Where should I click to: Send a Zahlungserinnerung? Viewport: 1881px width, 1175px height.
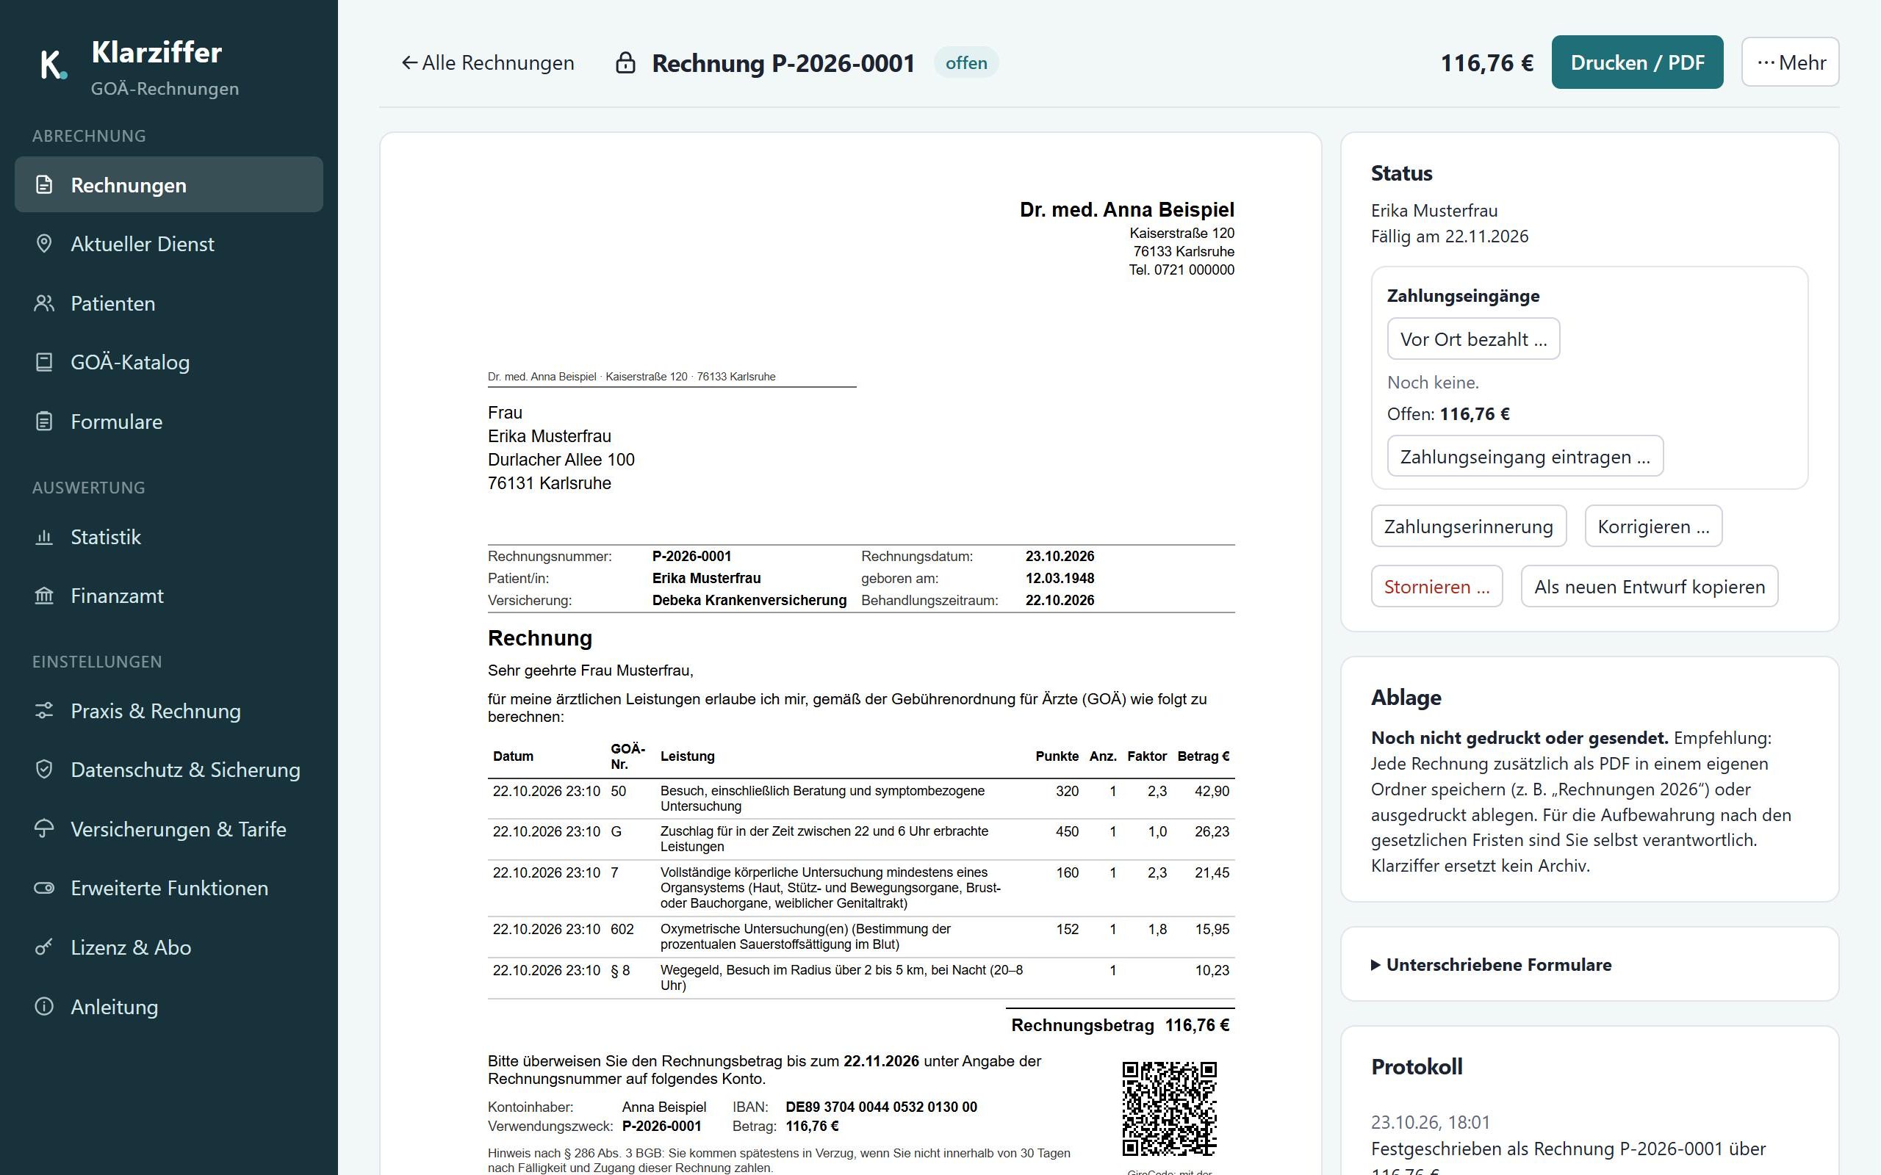1468,526
